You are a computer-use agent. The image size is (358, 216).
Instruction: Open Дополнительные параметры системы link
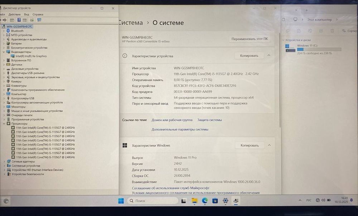coord(180,129)
